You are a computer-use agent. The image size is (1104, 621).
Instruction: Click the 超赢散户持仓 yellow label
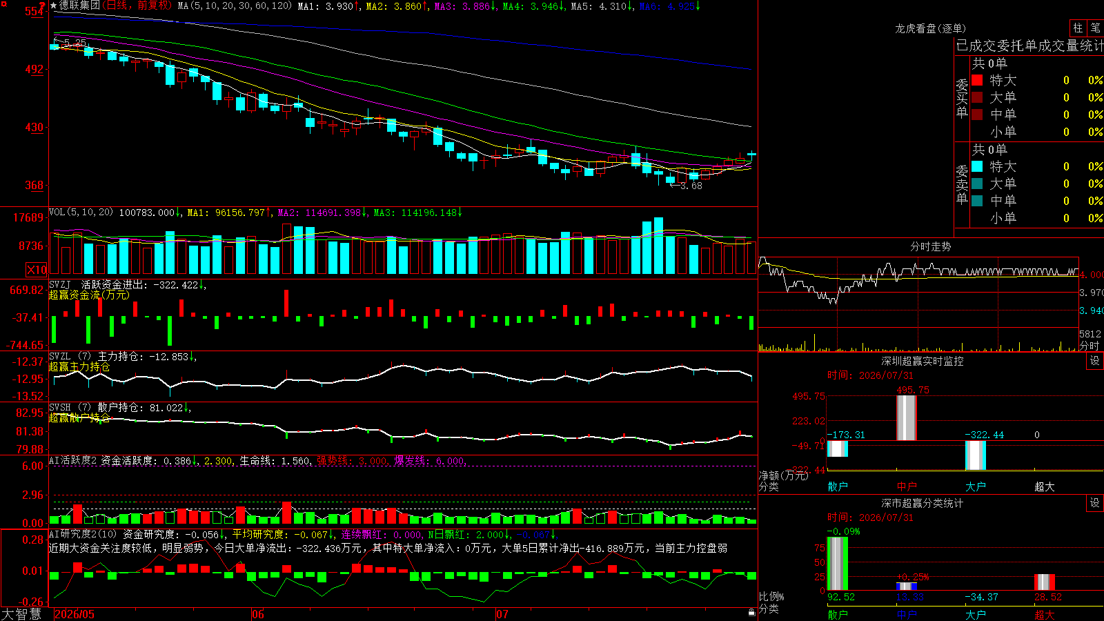(79, 417)
